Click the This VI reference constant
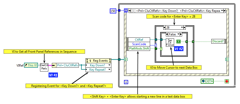 pyautogui.click(x=31, y=65)
